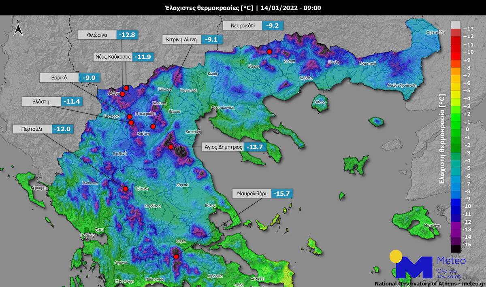The width and height of the screenshot is (486, 287).
Task: Select the Νέος Καύκασος station label
Action: tap(112, 57)
